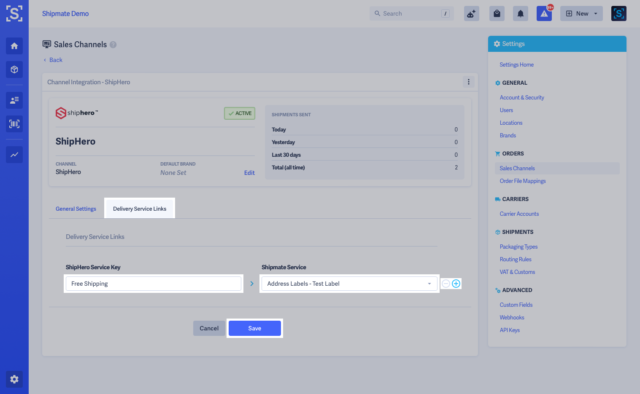Open API Keys settings
The width and height of the screenshot is (640, 394).
(x=510, y=330)
